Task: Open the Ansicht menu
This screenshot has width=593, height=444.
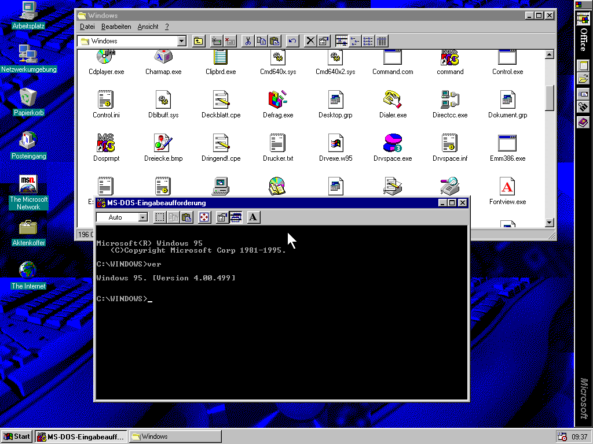Action: point(148,27)
